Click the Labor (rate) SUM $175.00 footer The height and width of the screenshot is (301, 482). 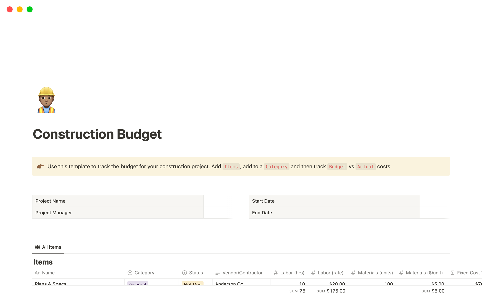coord(331,291)
